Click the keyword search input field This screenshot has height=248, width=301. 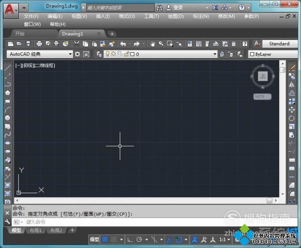coord(120,8)
